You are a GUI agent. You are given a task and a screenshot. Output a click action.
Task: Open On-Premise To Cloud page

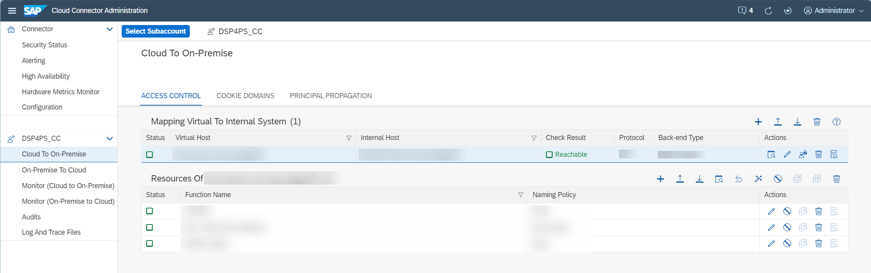[x=54, y=170]
